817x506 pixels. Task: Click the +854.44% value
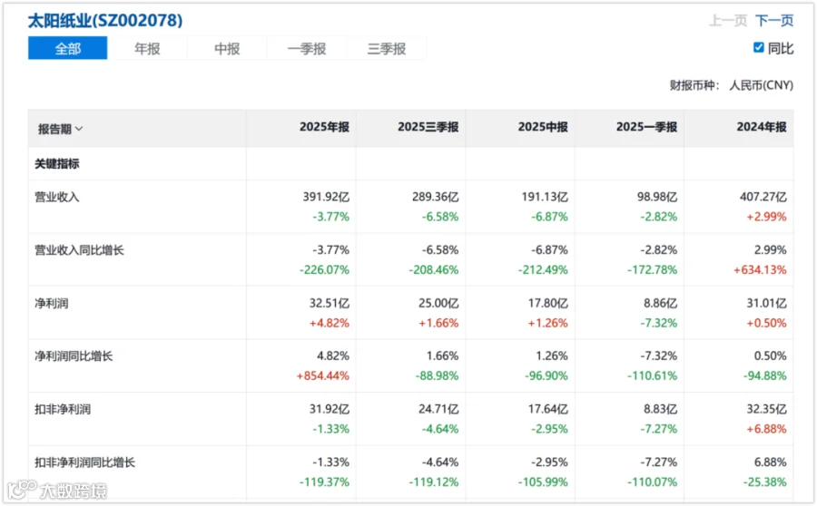[322, 375]
